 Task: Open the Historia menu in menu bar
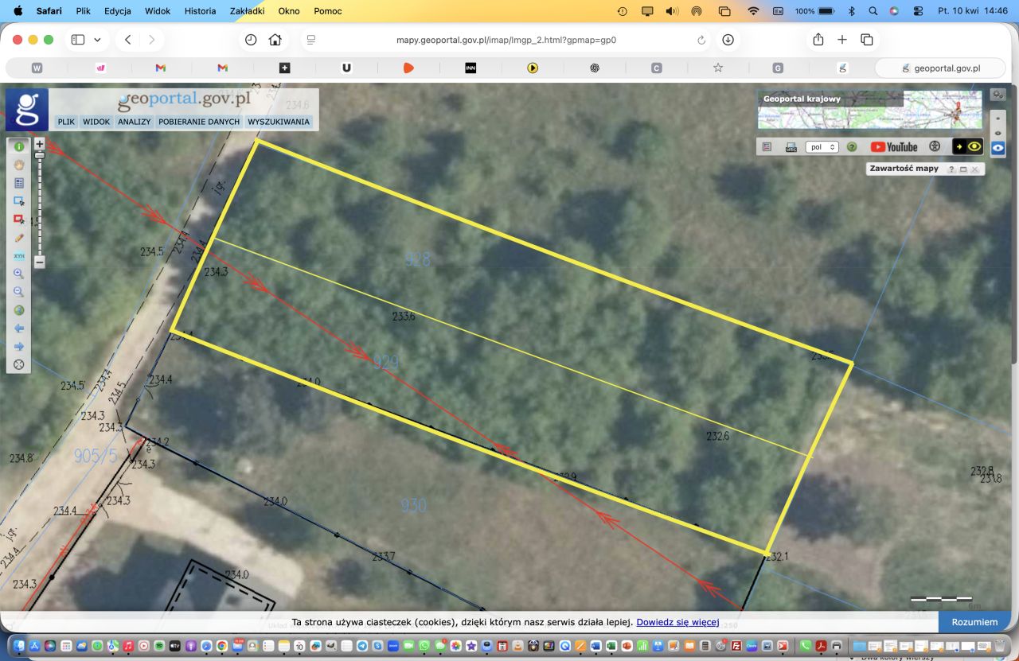pyautogui.click(x=200, y=11)
